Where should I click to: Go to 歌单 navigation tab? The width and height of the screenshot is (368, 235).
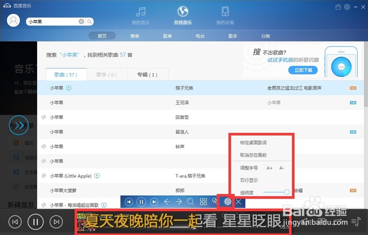pyautogui.click(x=167, y=36)
